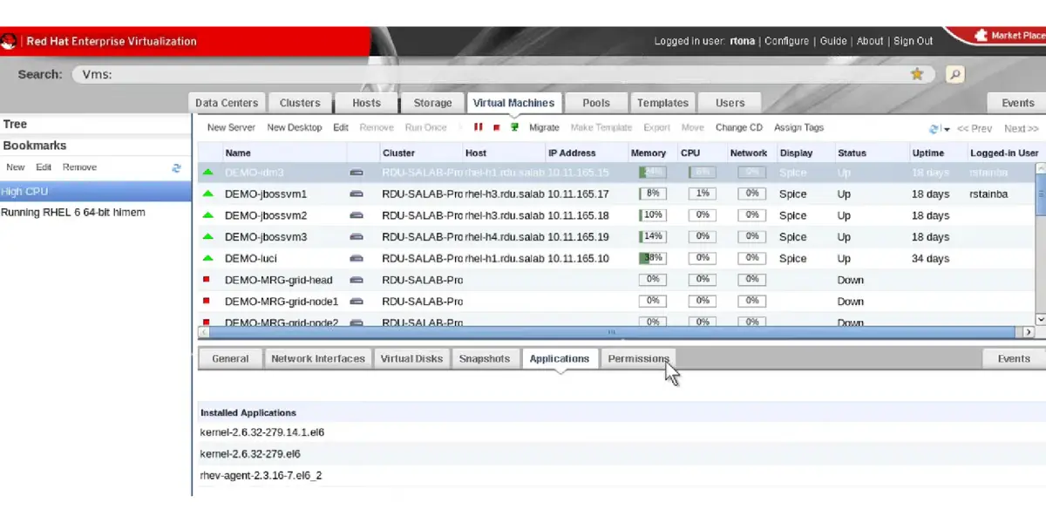Click New in Bookmarks panel
Image resolution: width=1046 pixels, height=523 pixels.
click(x=16, y=167)
